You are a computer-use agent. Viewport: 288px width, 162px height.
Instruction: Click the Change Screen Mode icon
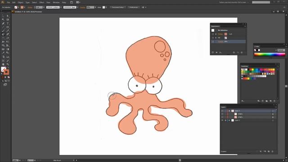click(x=5, y=85)
